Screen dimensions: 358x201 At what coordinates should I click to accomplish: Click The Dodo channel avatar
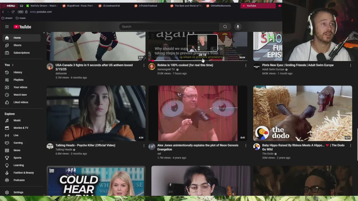pyautogui.click(x=256, y=147)
